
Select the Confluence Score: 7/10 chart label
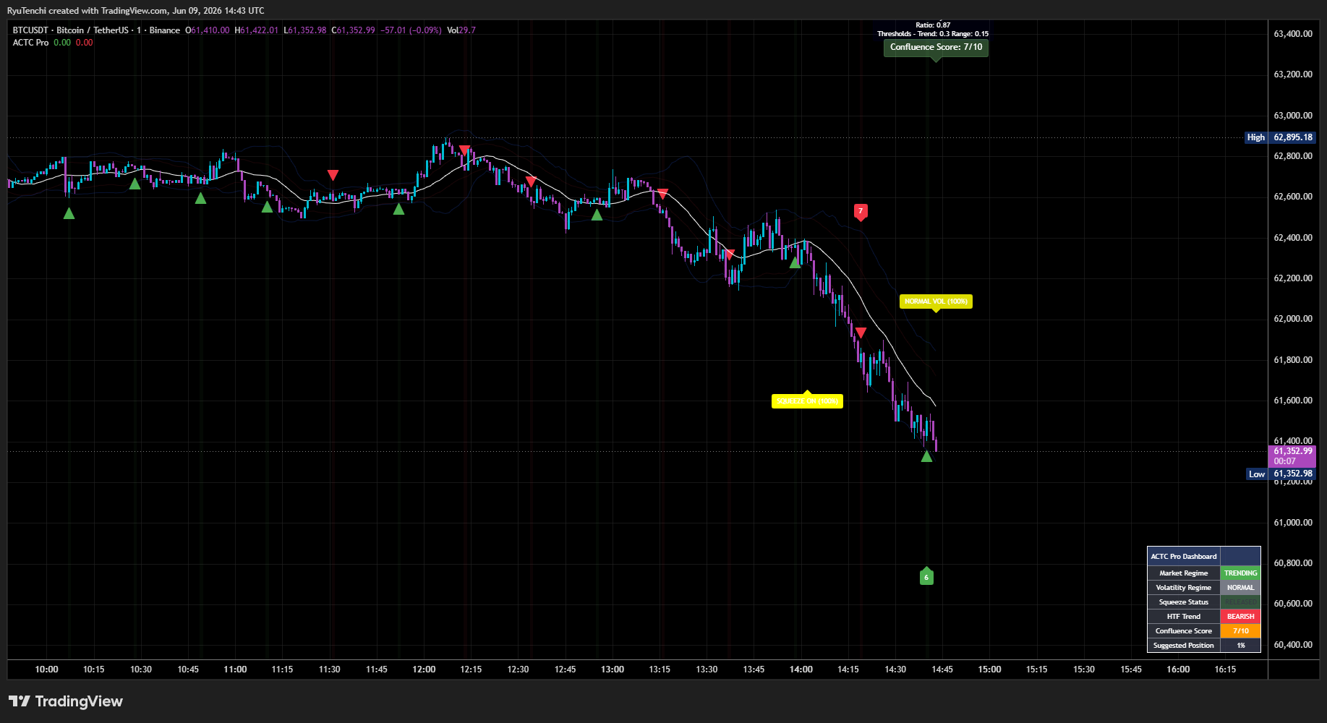tap(936, 47)
